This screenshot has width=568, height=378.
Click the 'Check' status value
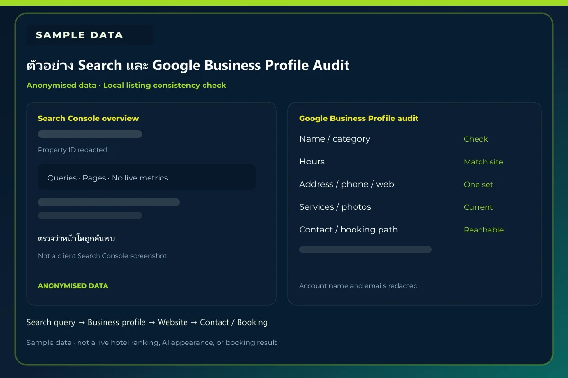pyautogui.click(x=476, y=139)
